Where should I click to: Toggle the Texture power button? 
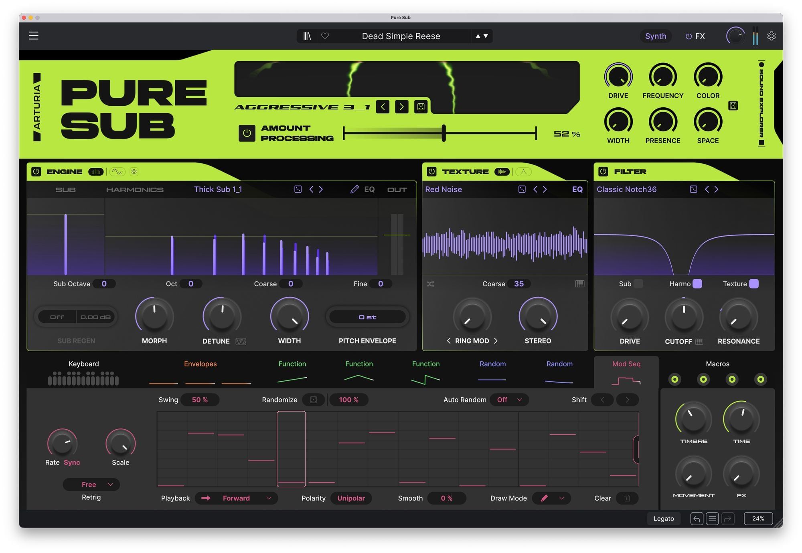[431, 172]
